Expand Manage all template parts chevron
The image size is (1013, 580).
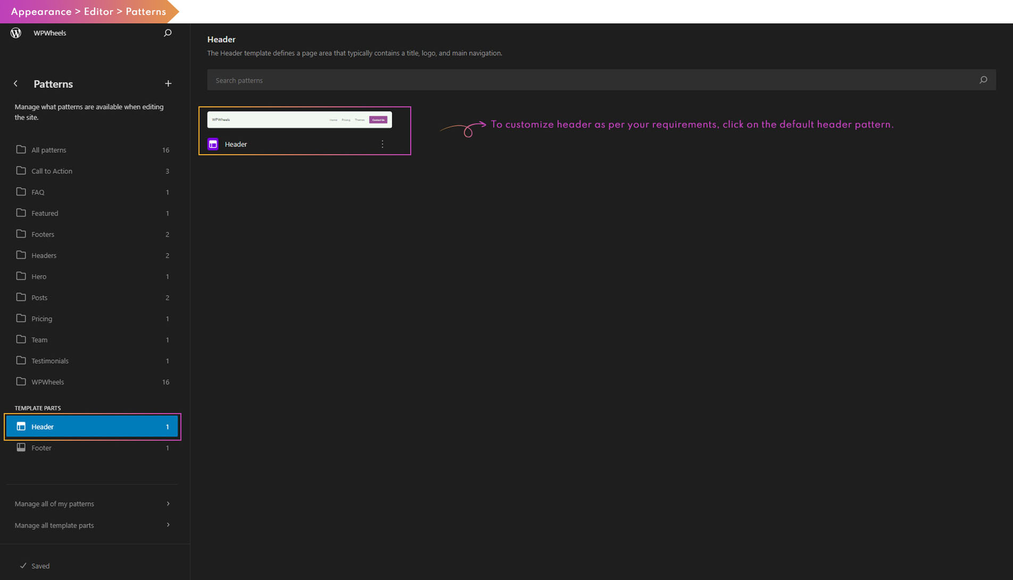[x=168, y=525]
